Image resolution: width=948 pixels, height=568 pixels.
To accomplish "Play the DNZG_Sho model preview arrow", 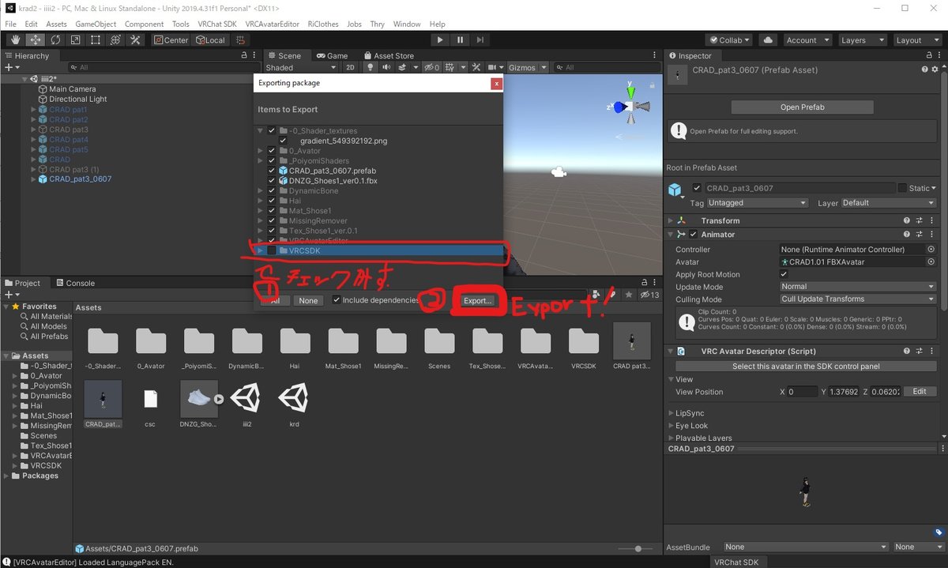I will tap(219, 399).
